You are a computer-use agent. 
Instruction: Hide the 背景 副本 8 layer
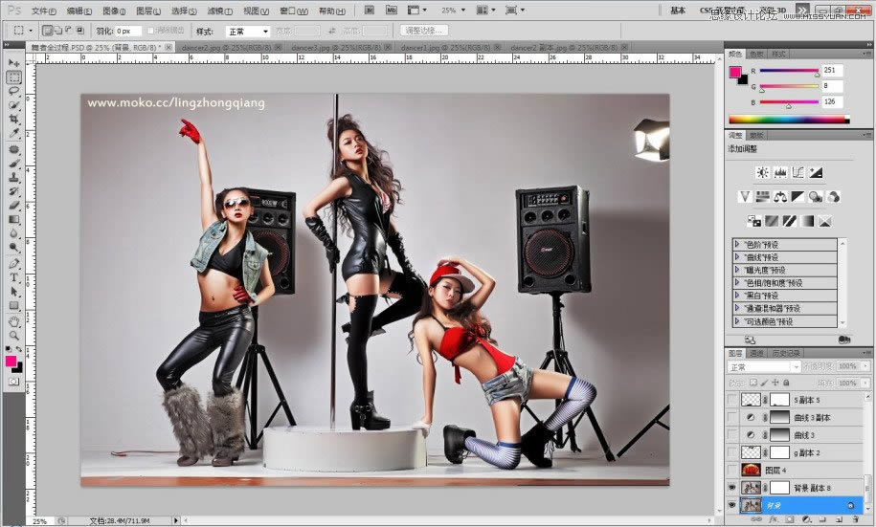point(733,487)
